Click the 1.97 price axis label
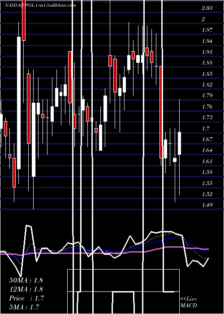224x314 pixels. (x=207, y=30)
